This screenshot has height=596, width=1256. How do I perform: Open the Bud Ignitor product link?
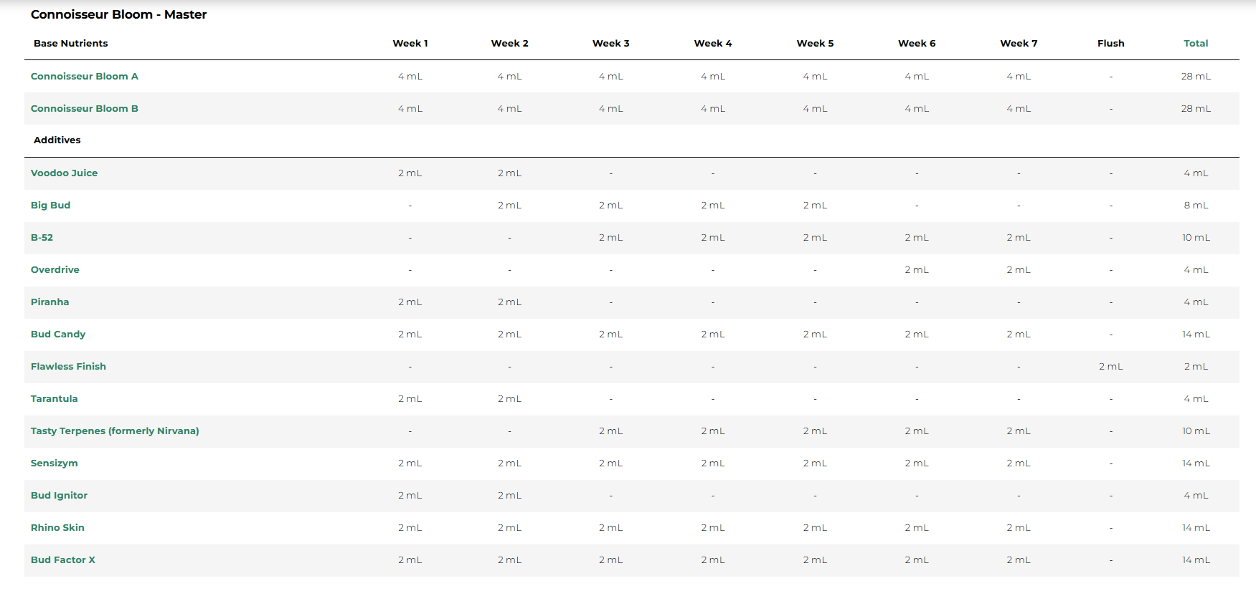tap(59, 496)
